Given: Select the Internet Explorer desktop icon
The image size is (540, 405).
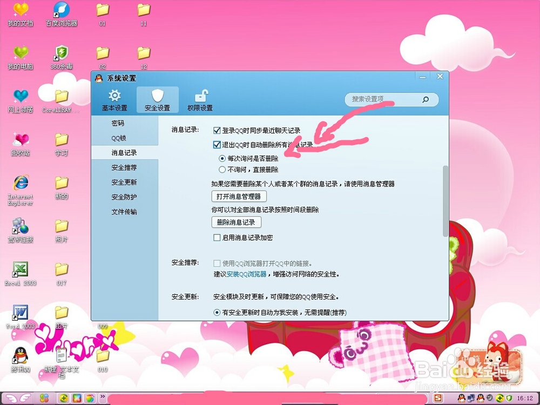Looking at the screenshot, I should click(x=21, y=190).
